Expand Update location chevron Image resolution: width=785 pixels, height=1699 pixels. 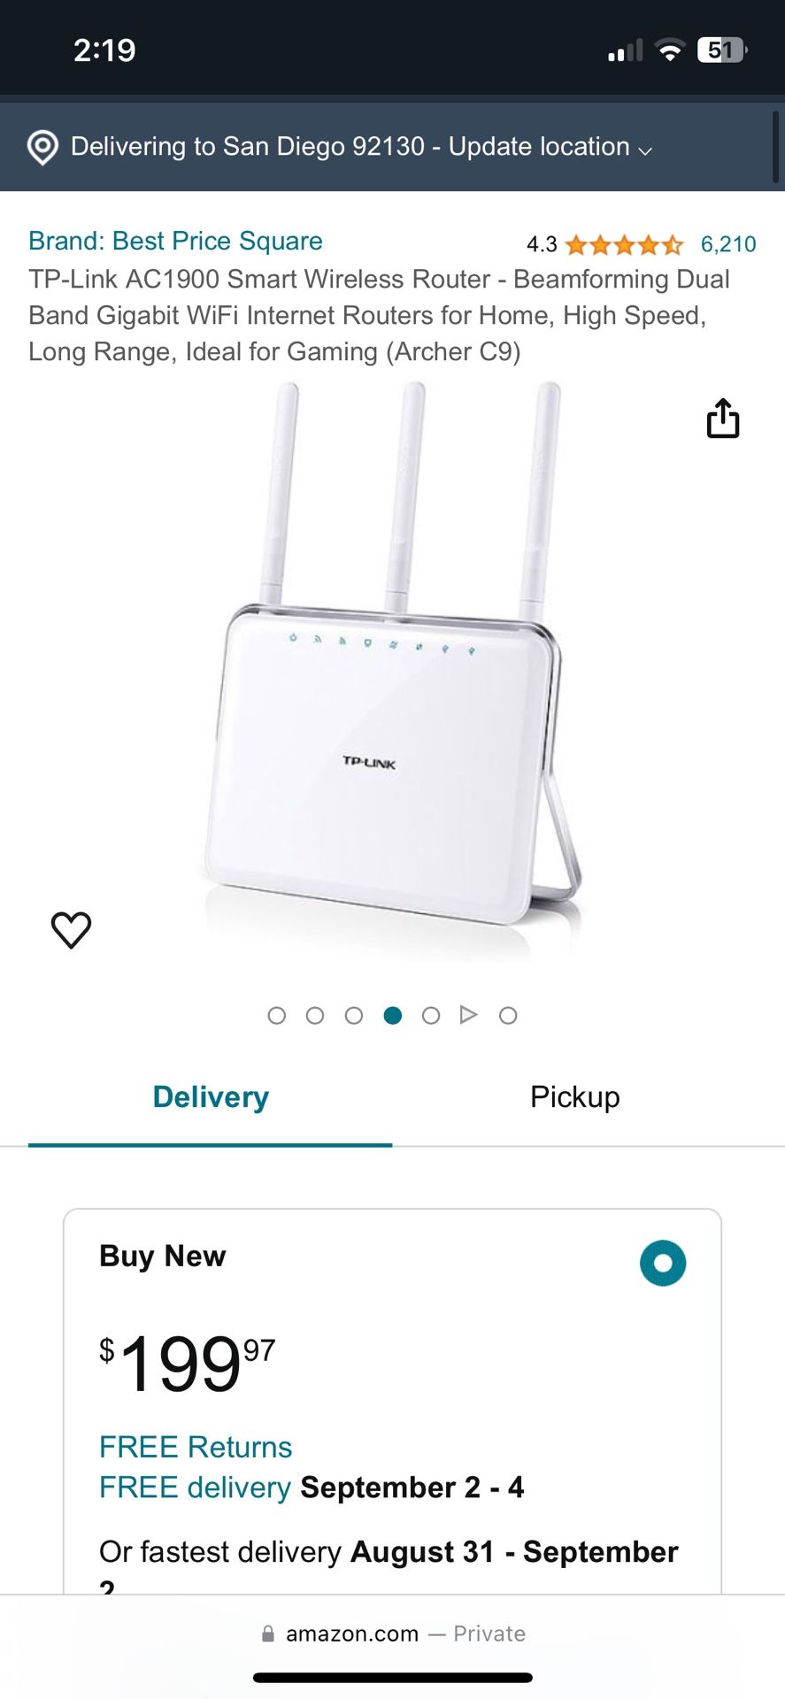click(645, 150)
